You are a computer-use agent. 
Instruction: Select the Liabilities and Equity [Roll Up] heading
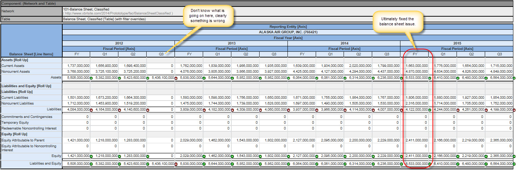point(26,86)
